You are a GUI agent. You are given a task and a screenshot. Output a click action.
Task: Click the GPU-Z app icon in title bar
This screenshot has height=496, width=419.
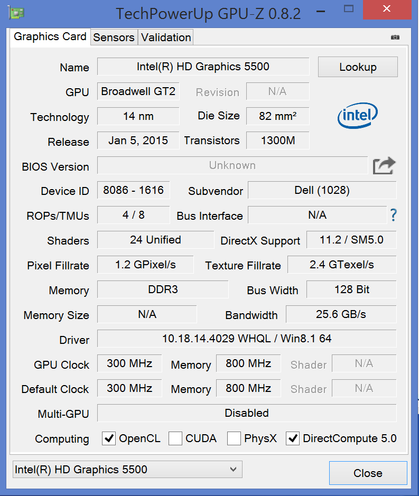[x=16, y=13]
